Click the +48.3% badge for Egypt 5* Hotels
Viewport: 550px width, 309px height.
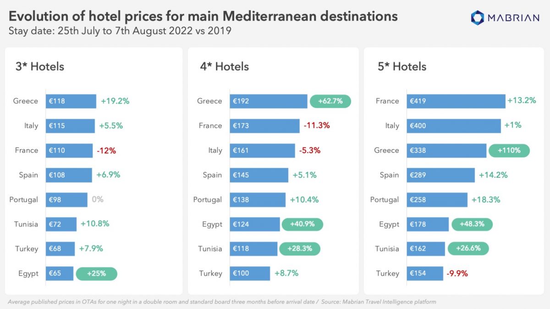[x=472, y=224]
